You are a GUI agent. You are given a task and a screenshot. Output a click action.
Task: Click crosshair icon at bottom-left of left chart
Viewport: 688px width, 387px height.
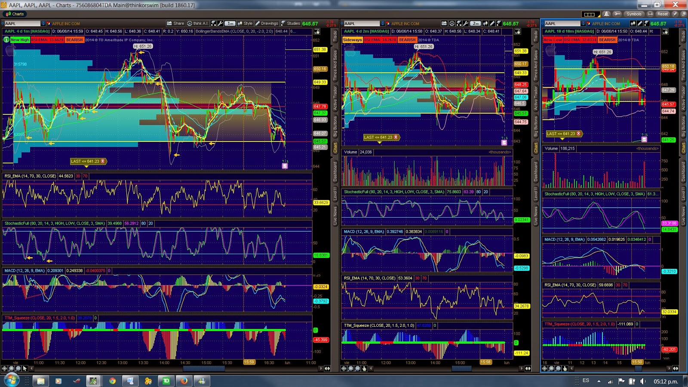(x=5, y=369)
